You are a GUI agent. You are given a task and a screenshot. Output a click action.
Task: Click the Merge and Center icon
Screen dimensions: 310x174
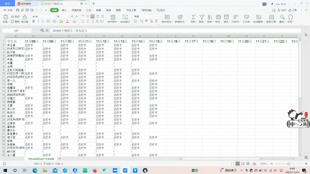[113, 17]
